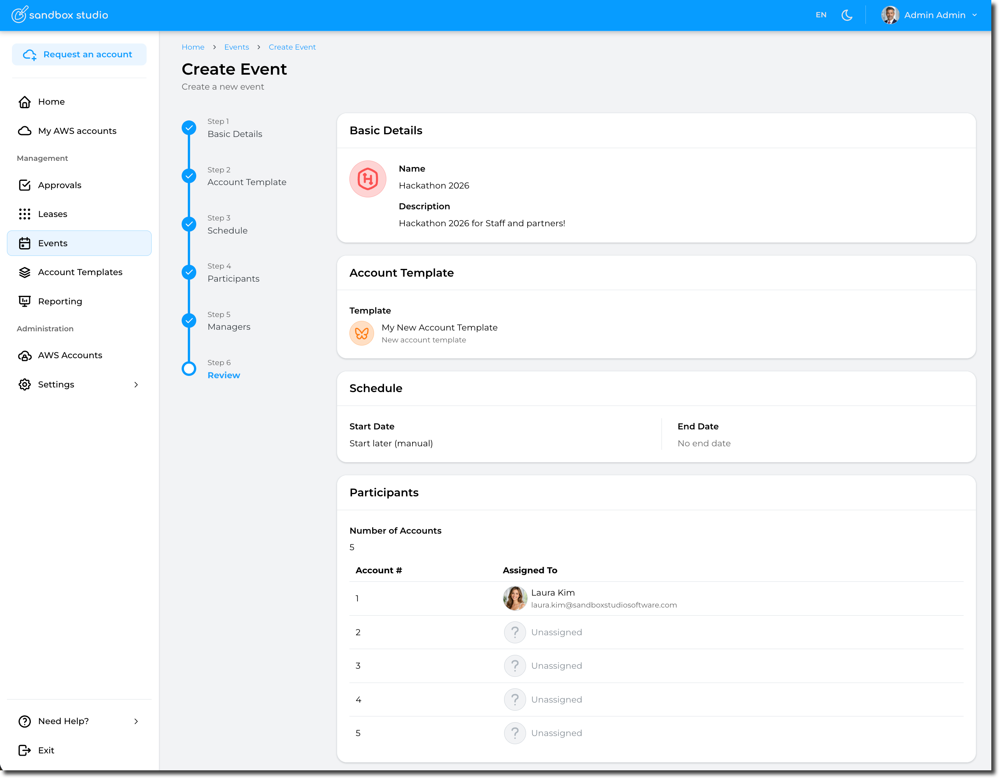Open My AWS accounts menu item
This screenshot has height=778, width=999.
pyautogui.click(x=77, y=131)
